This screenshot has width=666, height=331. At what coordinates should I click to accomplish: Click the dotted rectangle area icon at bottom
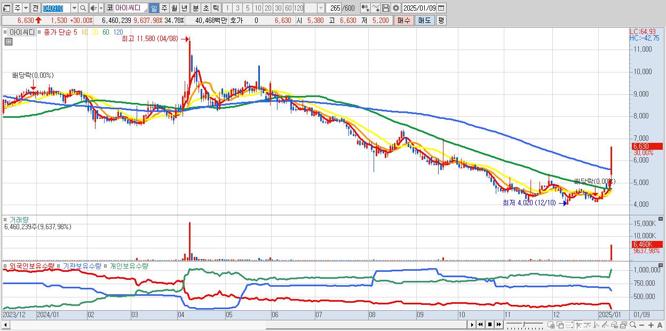point(569,325)
